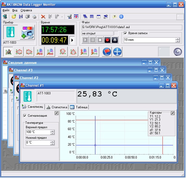This screenshot has width=186, height=178.
Task: Switch to the Таблица tab
Action: point(79,107)
